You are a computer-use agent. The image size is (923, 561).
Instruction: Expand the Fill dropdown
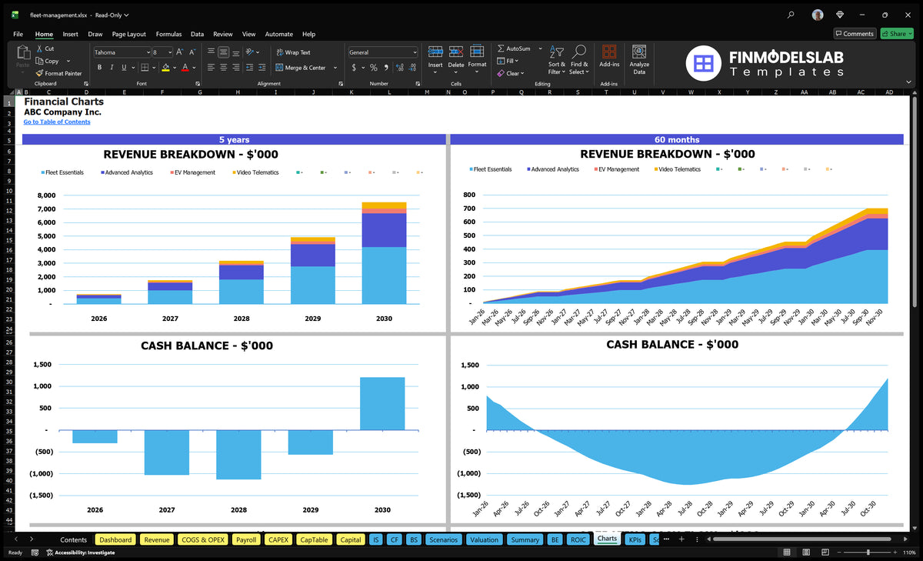coord(517,61)
